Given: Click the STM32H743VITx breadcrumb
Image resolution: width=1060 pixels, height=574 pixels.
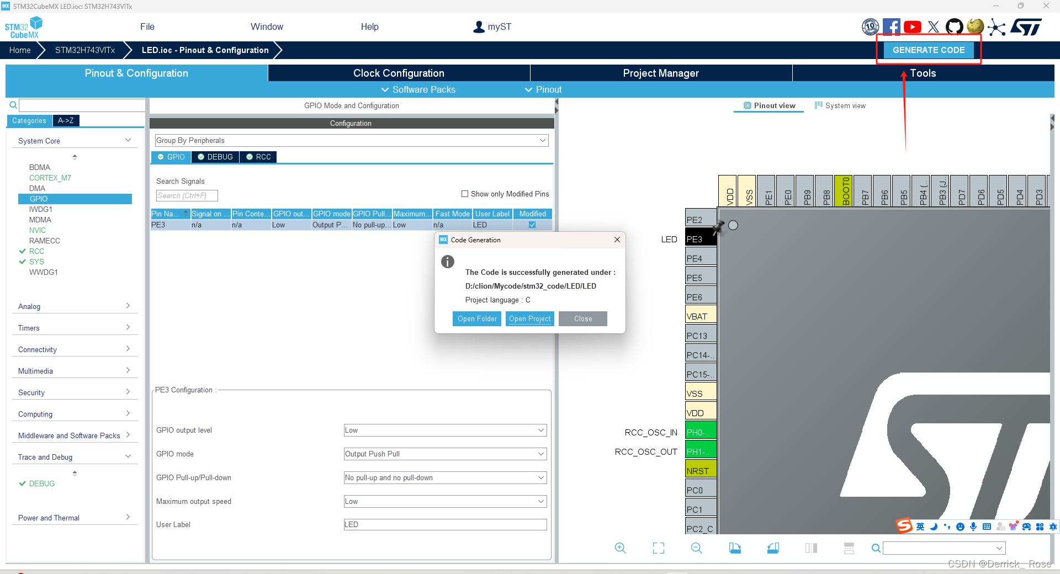Looking at the screenshot, I should [x=85, y=50].
